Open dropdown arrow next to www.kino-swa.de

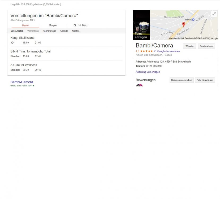pyautogui.click(x=33, y=86)
